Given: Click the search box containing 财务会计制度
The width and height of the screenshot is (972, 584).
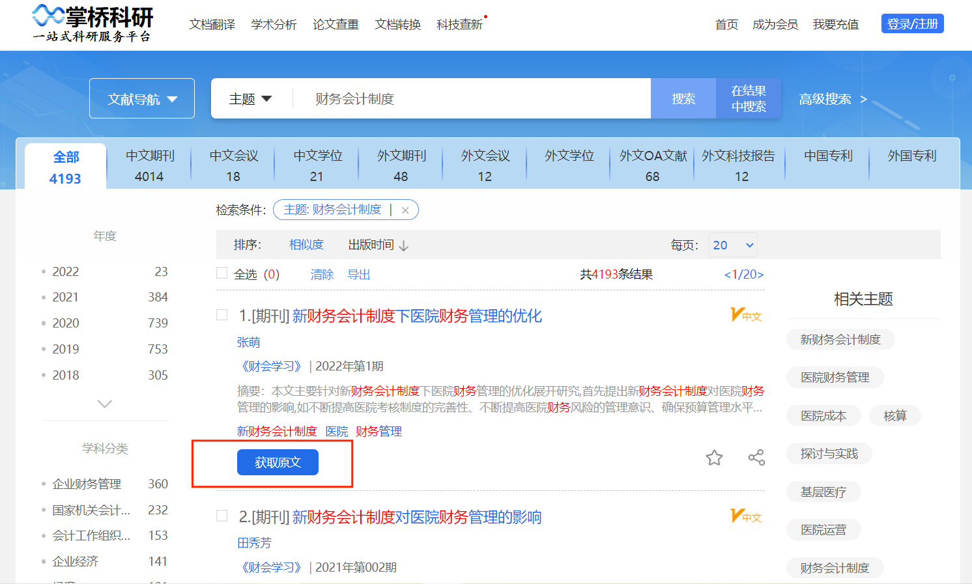Looking at the screenshot, I should coord(472,98).
